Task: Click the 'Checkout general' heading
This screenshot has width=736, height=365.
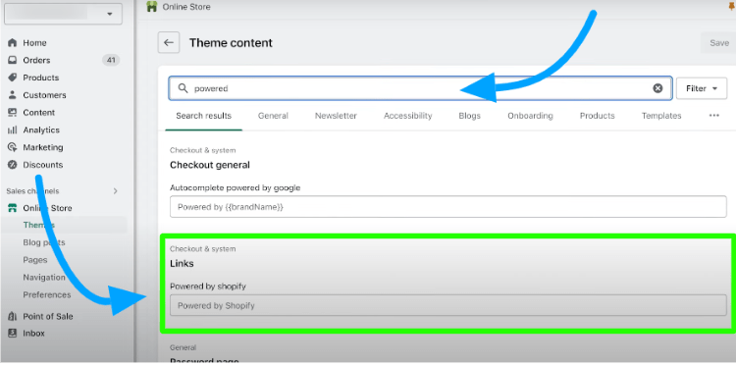Action: click(x=210, y=165)
